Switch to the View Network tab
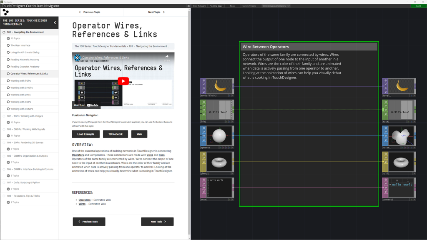 pos(199,6)
